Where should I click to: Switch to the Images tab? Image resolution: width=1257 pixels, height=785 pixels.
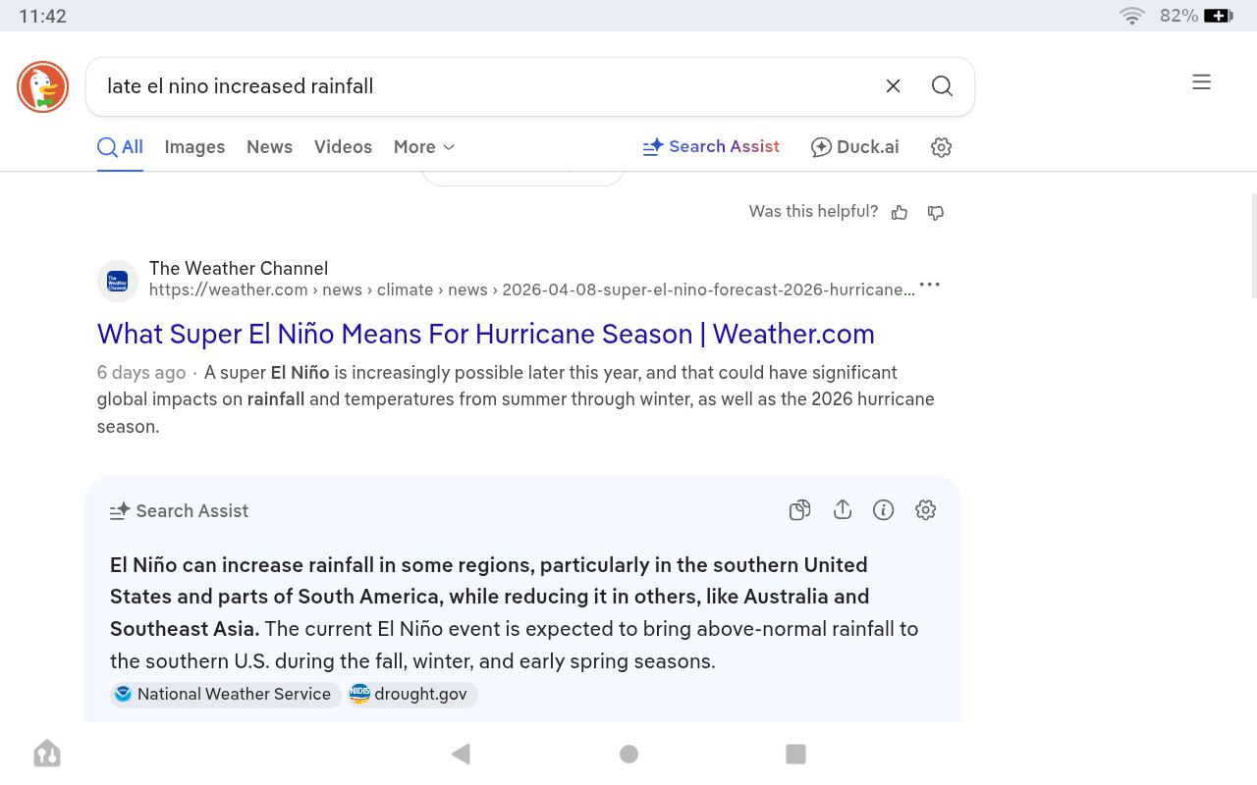tap(194, 147)
